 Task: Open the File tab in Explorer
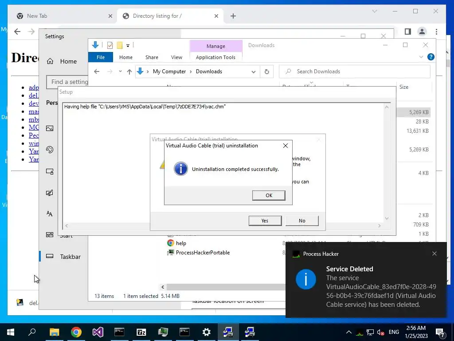coord(101,57)
